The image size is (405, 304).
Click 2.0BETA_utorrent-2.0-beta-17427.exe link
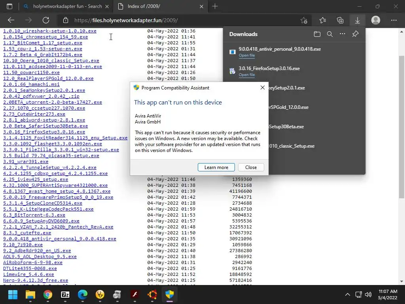pyautogui.click(x=53, y=103)
